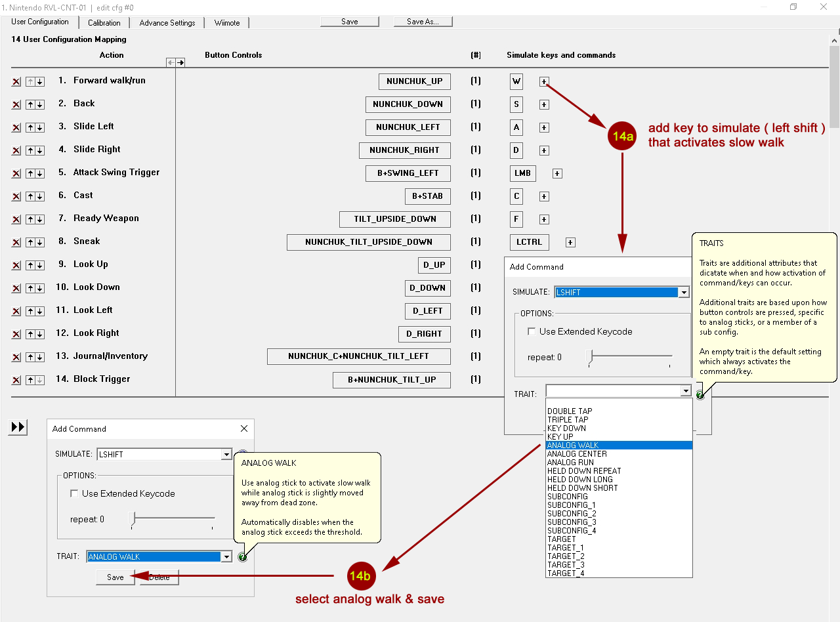Remove the Block Trigger mapping row

pos(16,381)
